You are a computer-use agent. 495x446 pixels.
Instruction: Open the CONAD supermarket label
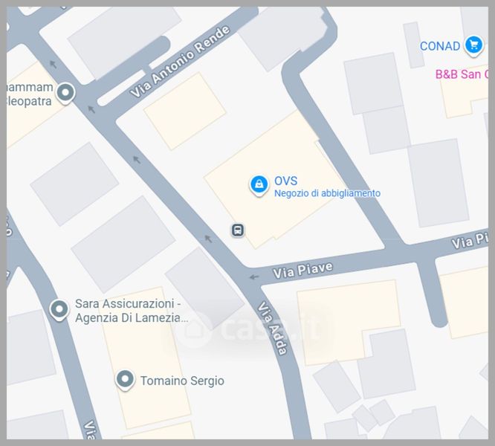pyautogui.click(x=440, y=46)
